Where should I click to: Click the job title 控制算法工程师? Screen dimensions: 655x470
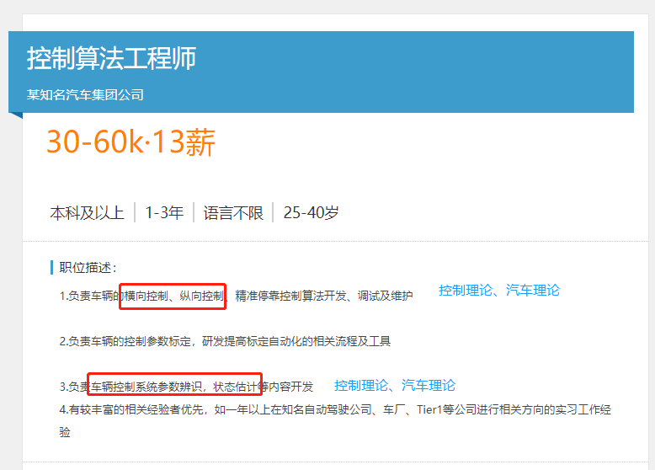(x=111, y=57)
